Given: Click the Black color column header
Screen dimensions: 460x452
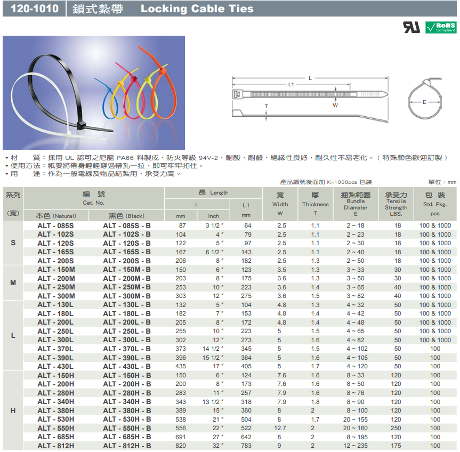Looking at the screenshot, I should 126,216.
